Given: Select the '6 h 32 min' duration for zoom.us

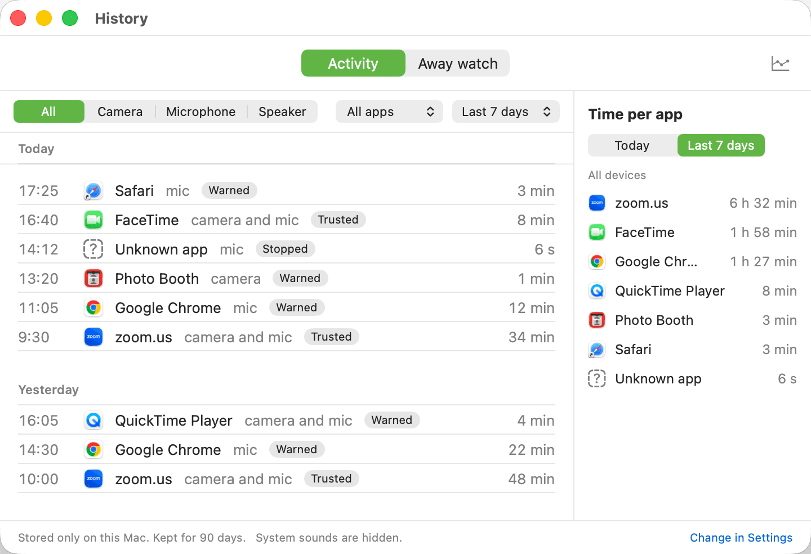Looking at the screenshot, I should pos(763,203).
